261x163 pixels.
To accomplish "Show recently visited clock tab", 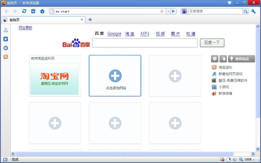I will pyautogui.click(x=215, y=59).
